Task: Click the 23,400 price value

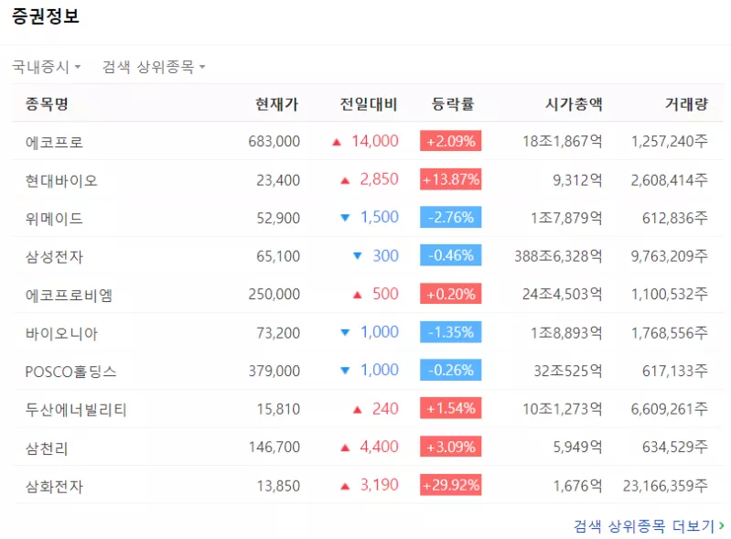Action: [278, 179]
